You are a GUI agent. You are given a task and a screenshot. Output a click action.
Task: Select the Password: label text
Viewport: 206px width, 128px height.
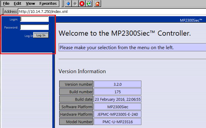[x=11, y=27]
